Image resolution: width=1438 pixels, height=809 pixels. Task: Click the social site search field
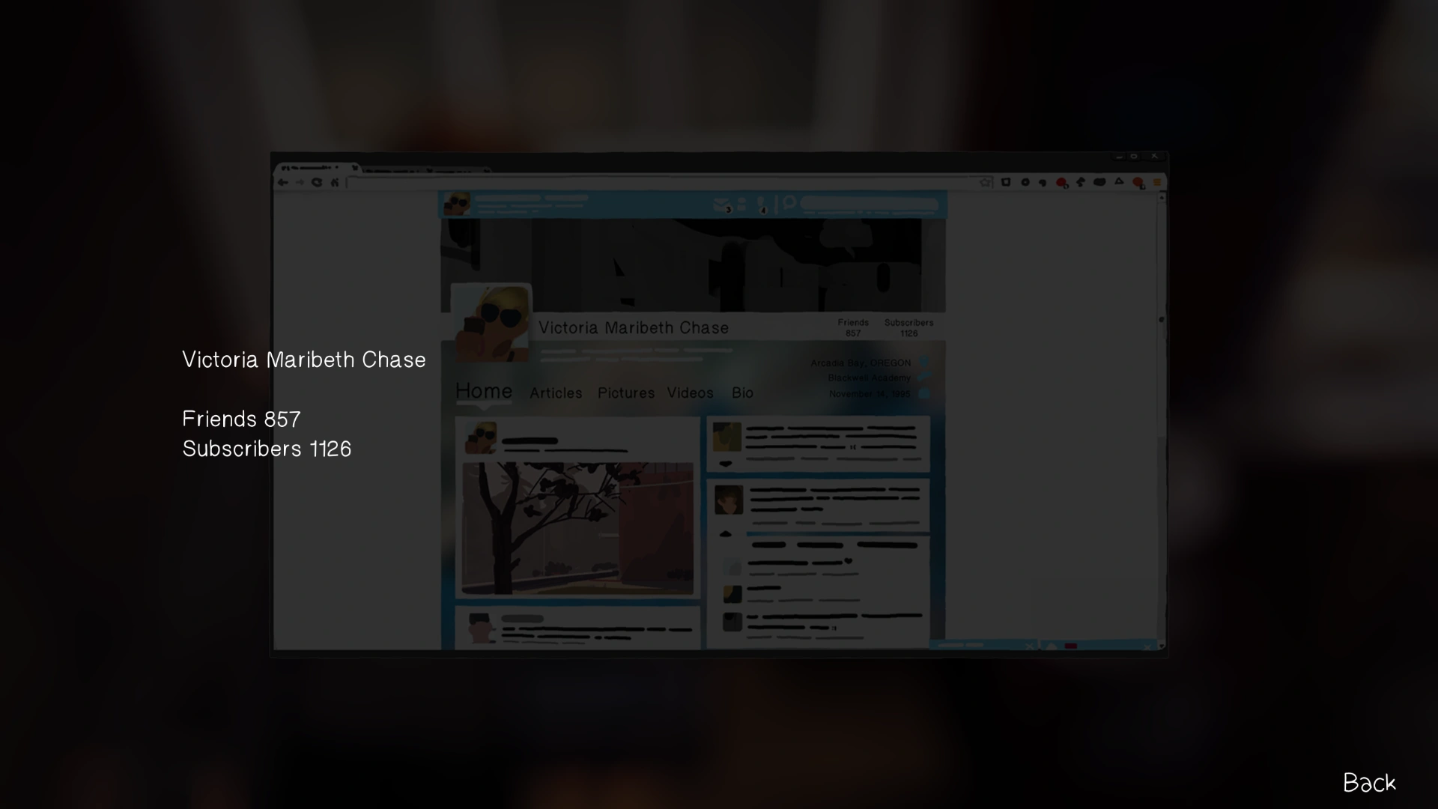[869, 204]
